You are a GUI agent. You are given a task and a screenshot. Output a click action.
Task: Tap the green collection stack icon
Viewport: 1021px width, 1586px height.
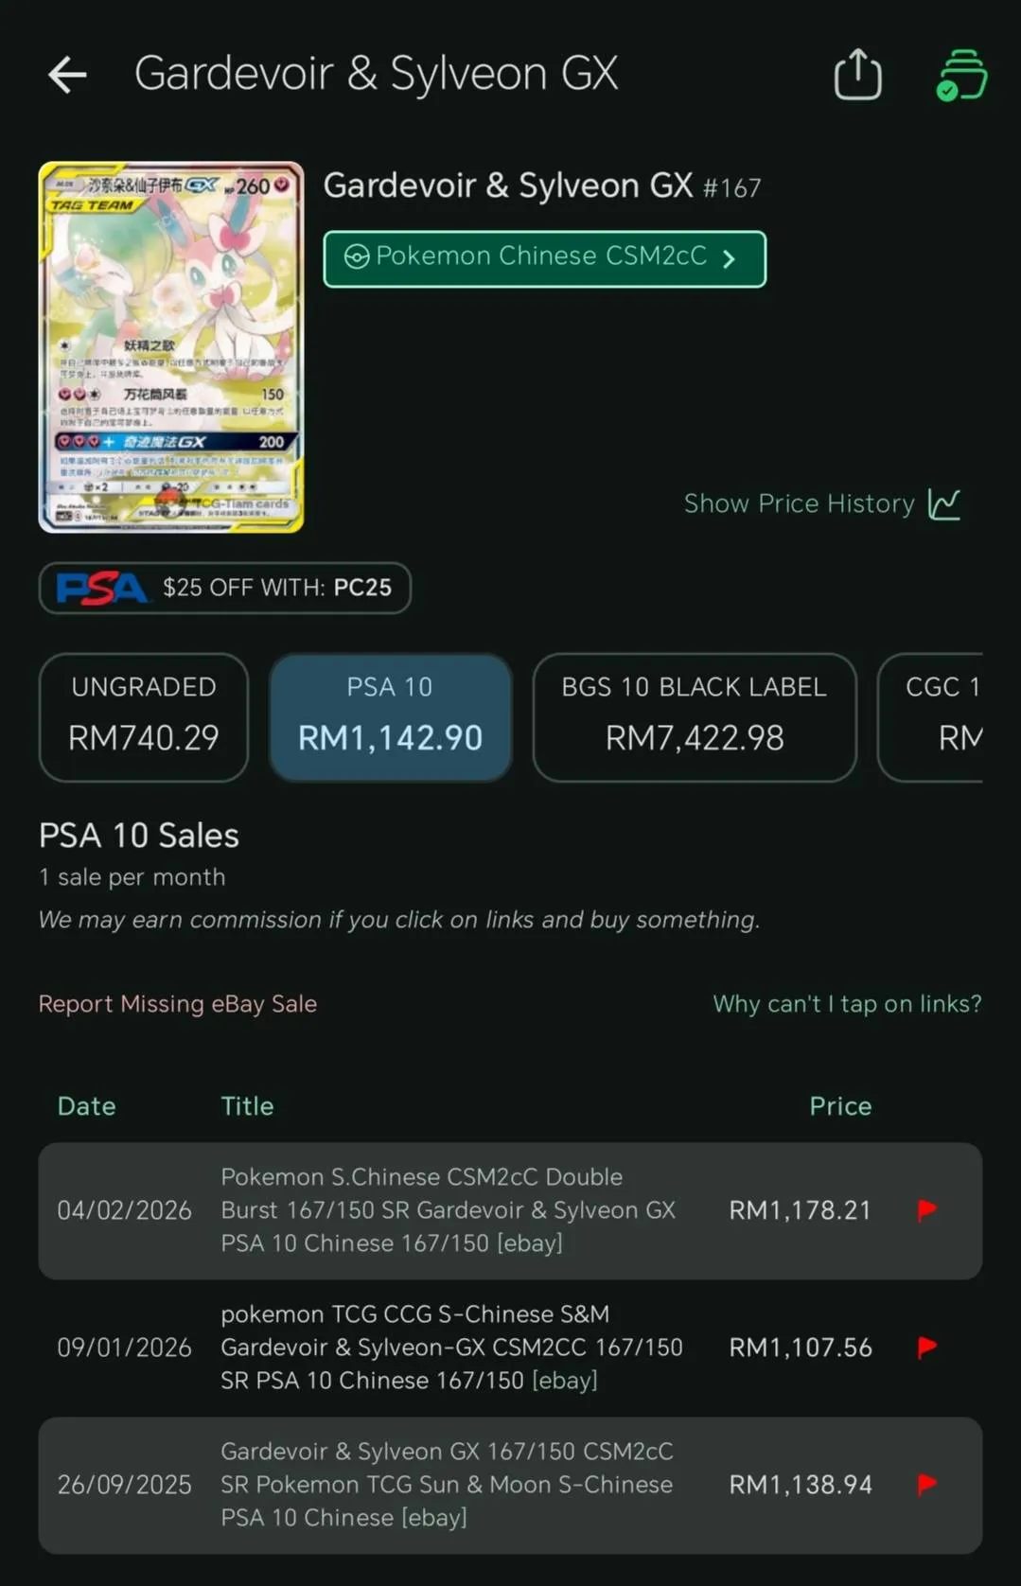960,75
